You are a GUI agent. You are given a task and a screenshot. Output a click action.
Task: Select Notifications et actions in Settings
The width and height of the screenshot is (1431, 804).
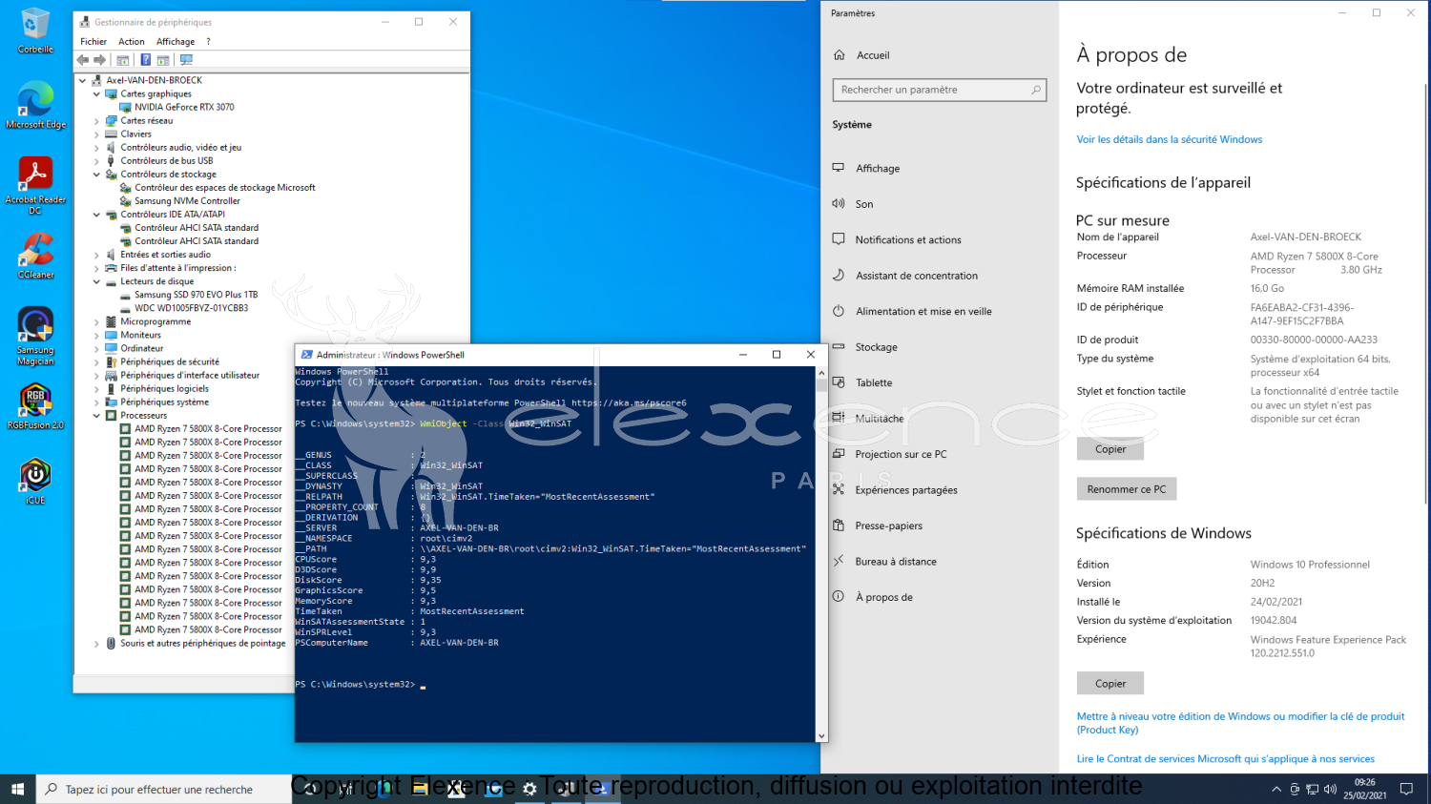[908, 240]
